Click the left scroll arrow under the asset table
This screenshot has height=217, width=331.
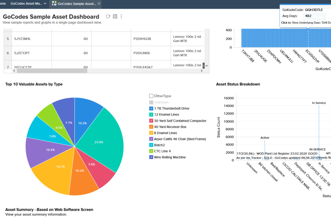(14, 70)
